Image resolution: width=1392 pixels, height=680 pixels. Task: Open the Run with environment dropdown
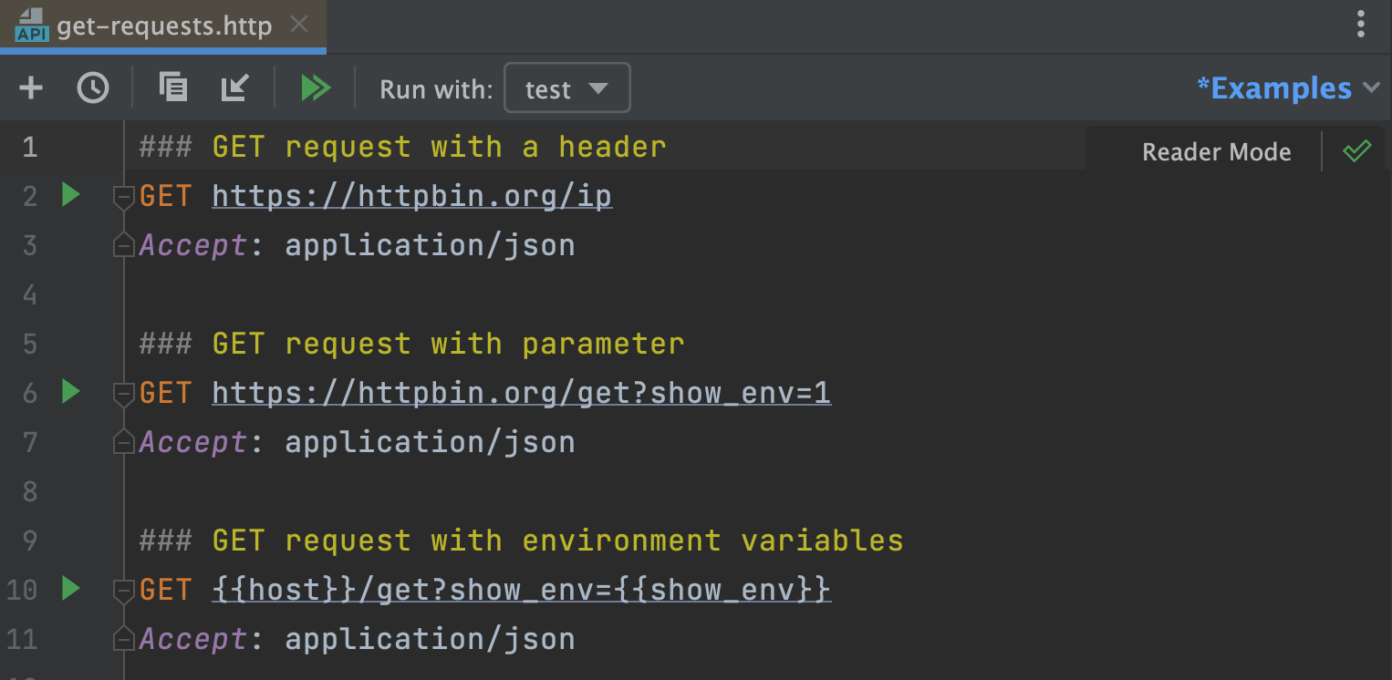(x=566, y=88)
